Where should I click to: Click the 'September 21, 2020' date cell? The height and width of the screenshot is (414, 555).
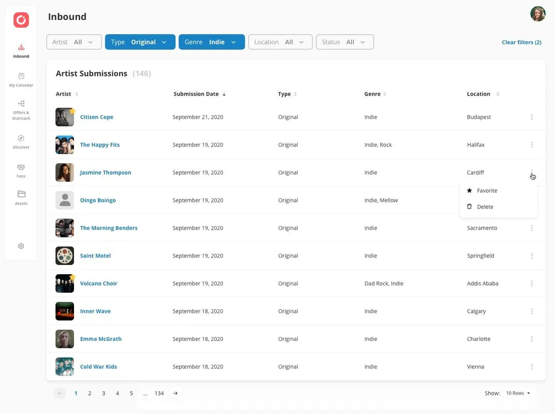coord(198,117)
